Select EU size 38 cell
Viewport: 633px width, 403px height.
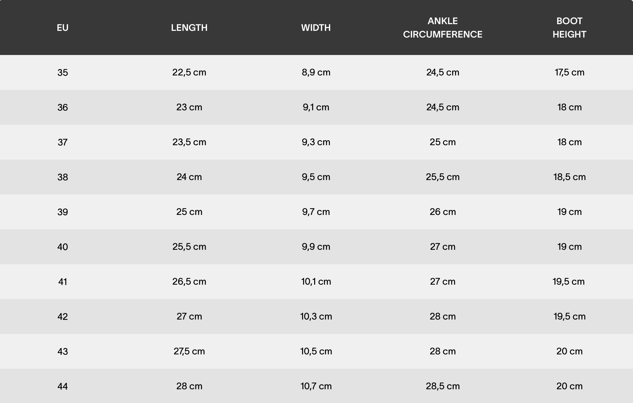click(63, 177)
